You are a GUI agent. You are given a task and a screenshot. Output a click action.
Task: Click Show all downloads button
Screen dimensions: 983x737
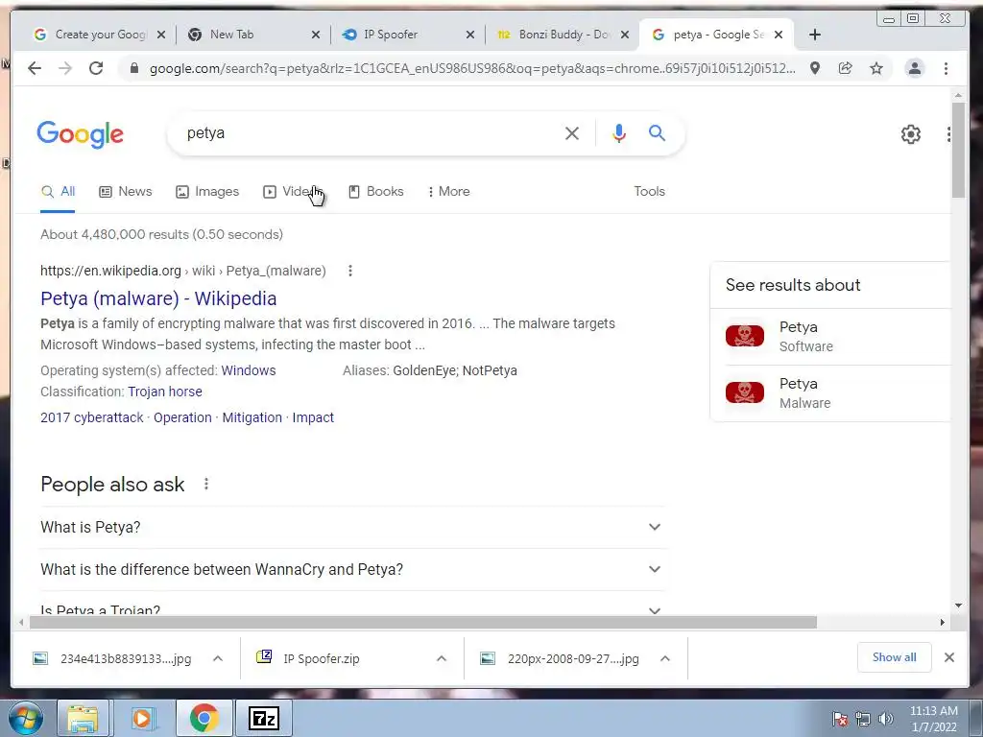pos(894,657)
